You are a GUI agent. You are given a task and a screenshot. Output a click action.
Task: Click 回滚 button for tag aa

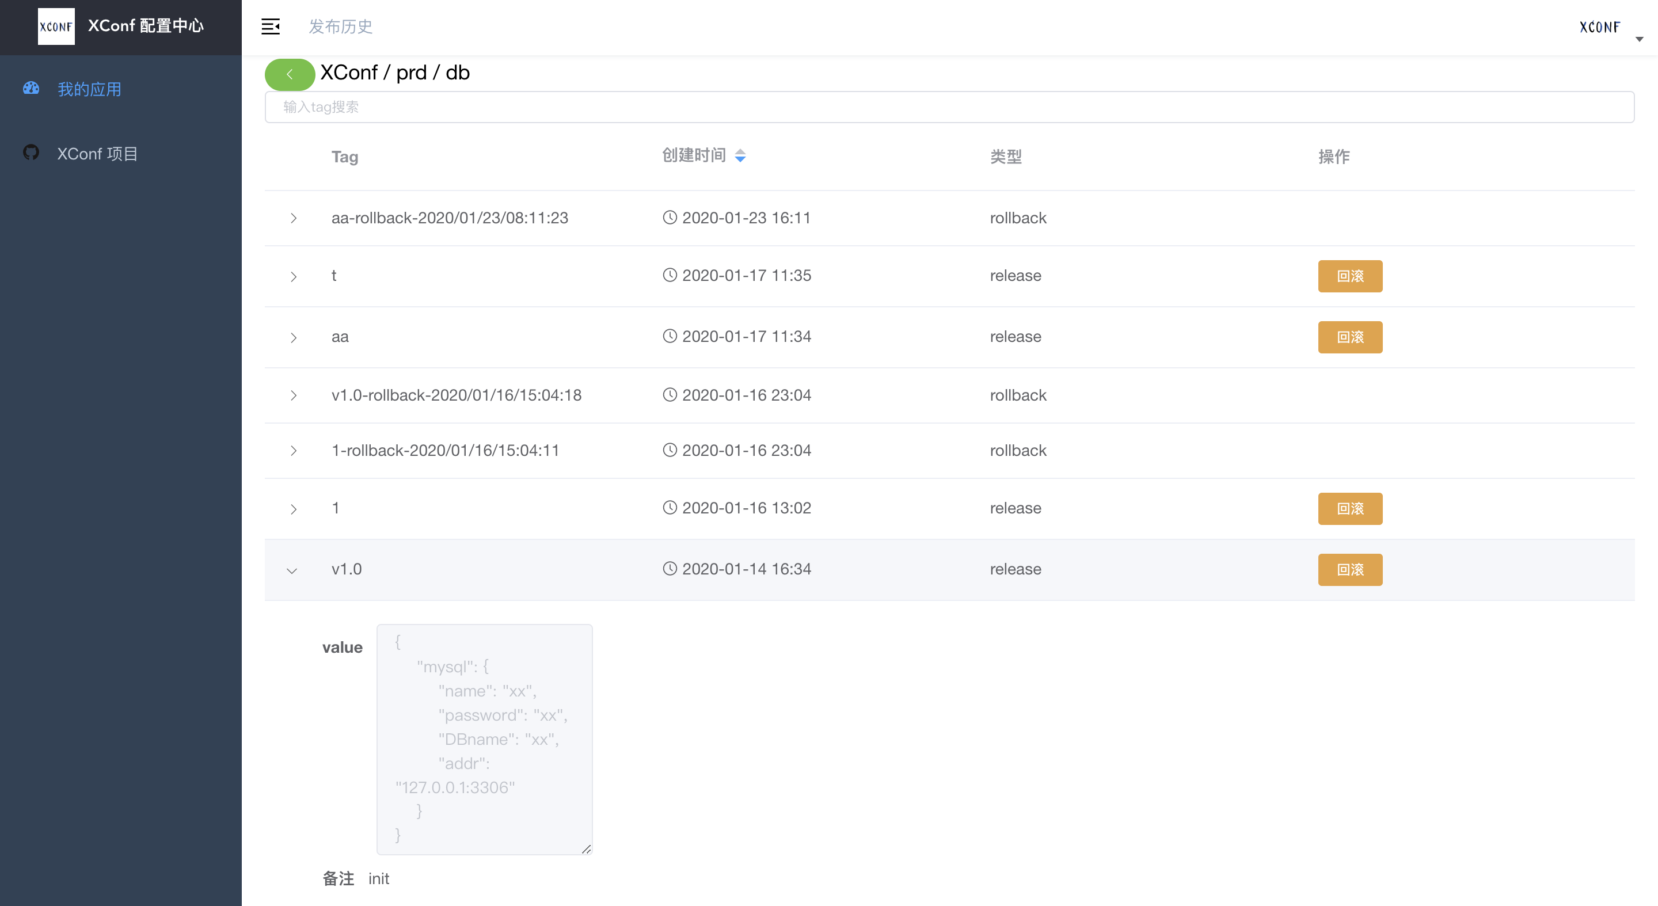[x=1349, y=337]
